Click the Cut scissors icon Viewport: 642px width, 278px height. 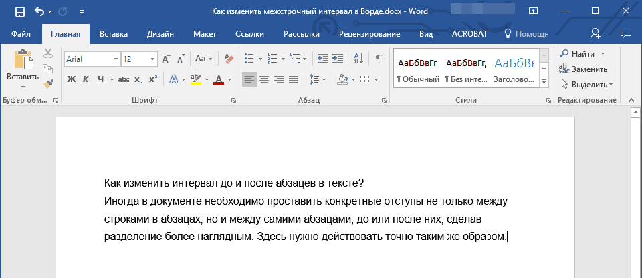(x=48, y=54)
